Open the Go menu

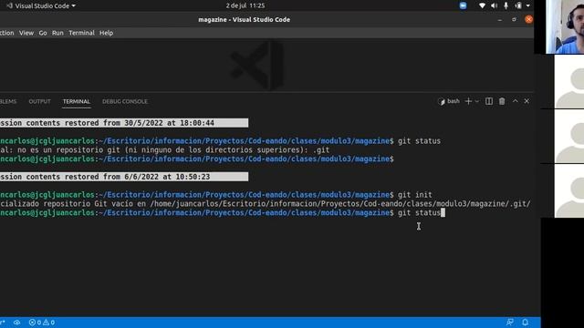click(43, 33)
